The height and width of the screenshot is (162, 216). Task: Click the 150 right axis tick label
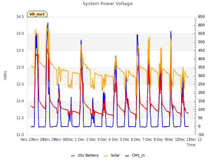[x=201, y=101]
